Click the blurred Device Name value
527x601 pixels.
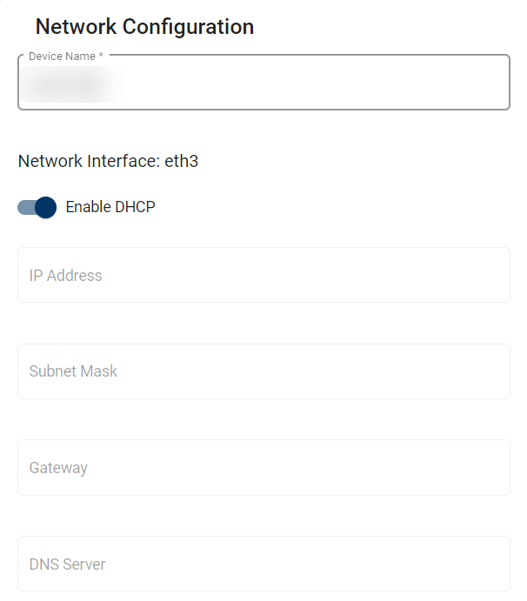coord(71,85)
